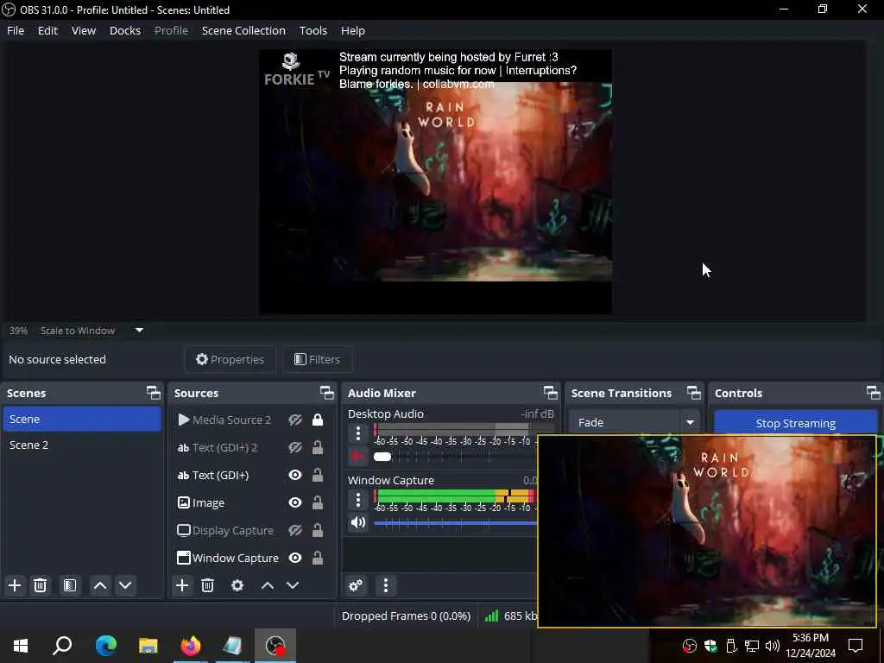Image resolution: width=884 pixels, height=663 pixels.
Task: Open the Tools menu
Action: [x=313, y=30]
